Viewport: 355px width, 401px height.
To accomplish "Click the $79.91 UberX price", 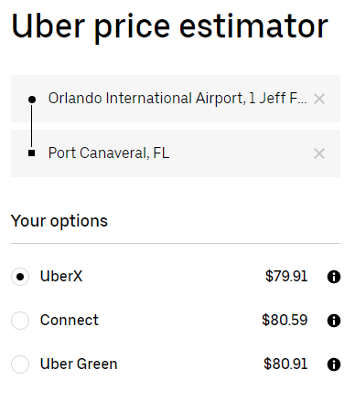I will (x=286, y=277).
